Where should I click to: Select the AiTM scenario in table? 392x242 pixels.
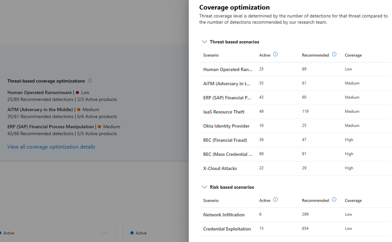coord(228,83)
